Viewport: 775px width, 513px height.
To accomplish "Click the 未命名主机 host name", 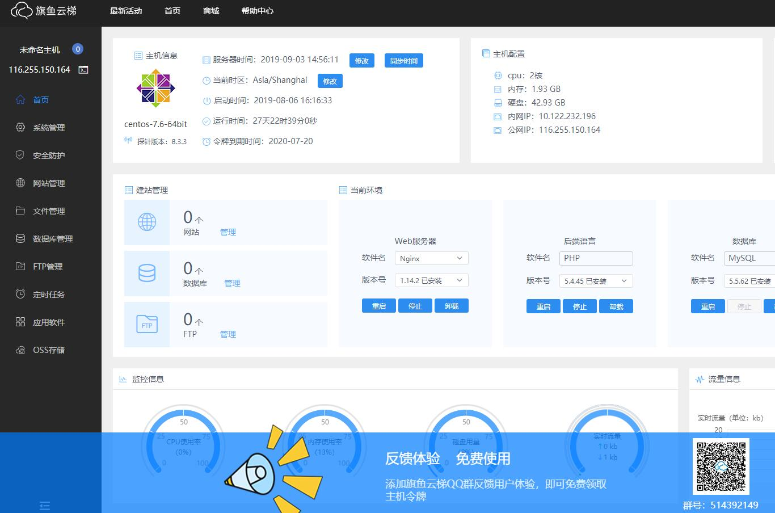I will (x=40, y=50).
